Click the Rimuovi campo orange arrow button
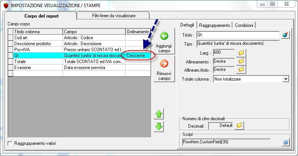 (x=164, y=69)
